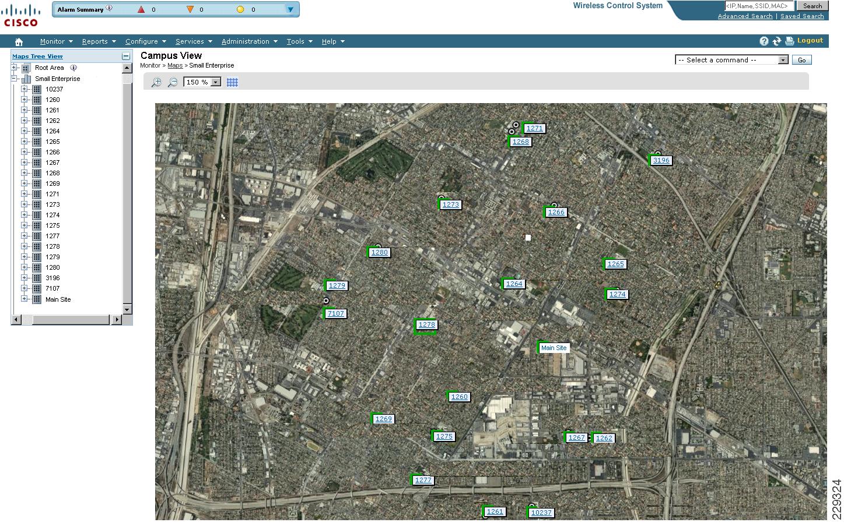Click the search input field
Viewport: 844px width, 526px height.
point(759,6)
